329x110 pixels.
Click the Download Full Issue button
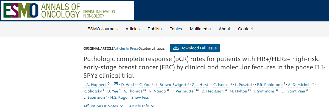(x=195, y=48)
